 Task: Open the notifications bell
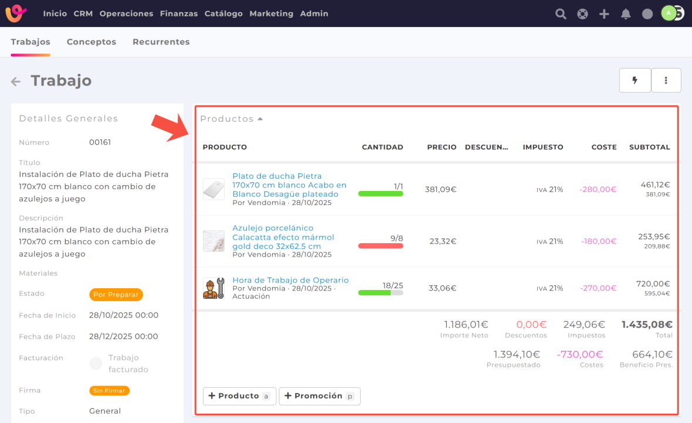626,14
